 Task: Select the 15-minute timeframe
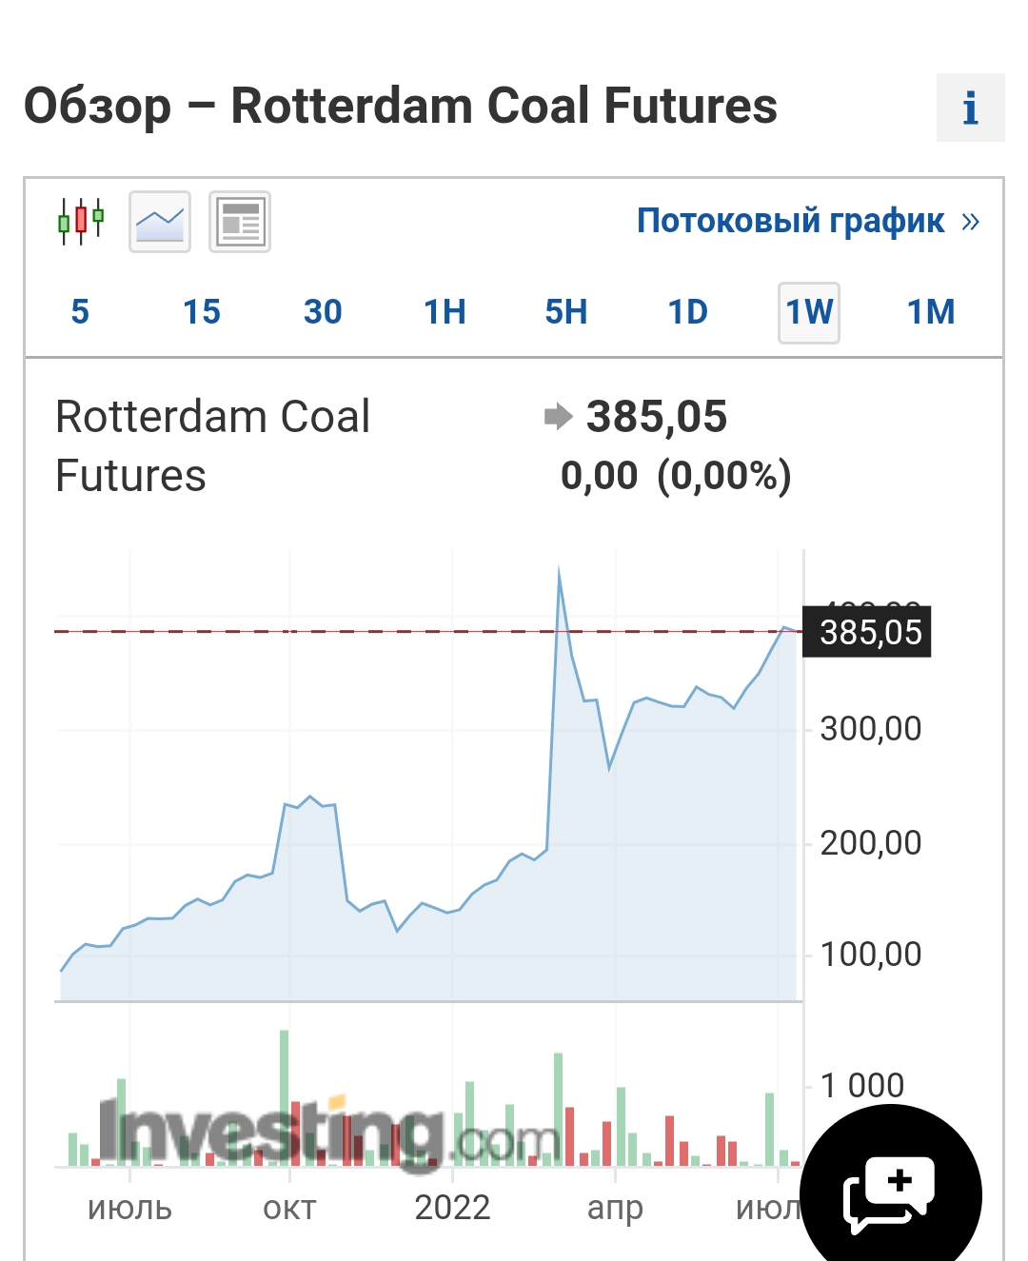pos(202,312)
